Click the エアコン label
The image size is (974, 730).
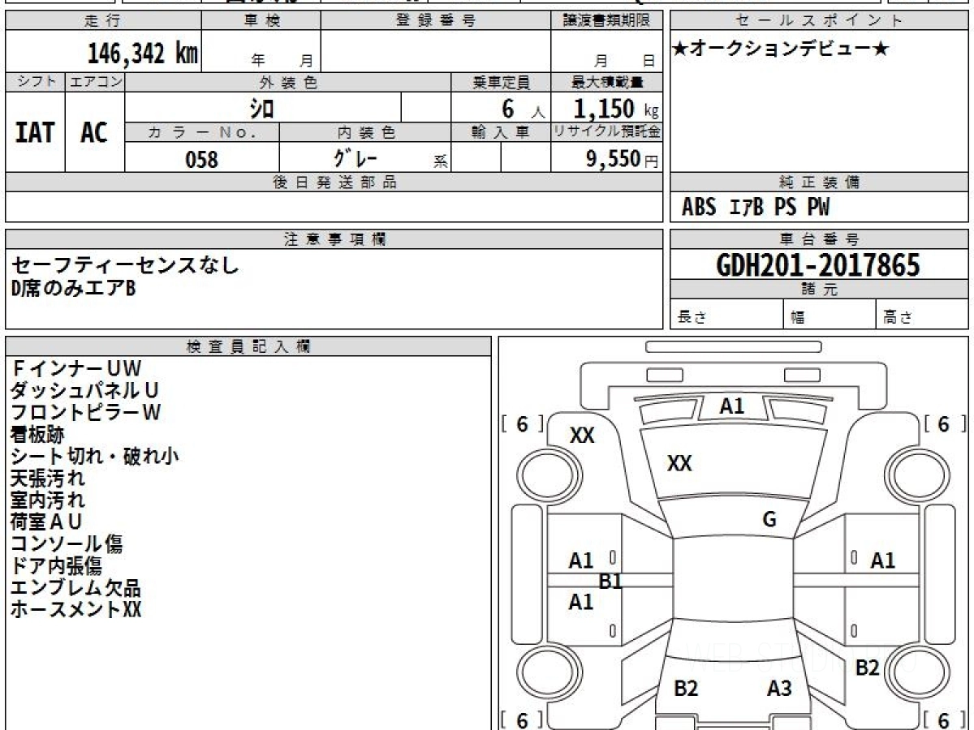pyautogui.click(x=95, y=81)
